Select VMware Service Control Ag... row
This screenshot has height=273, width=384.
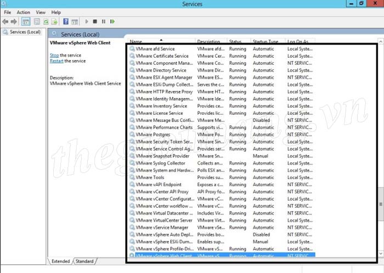point(222,149)
